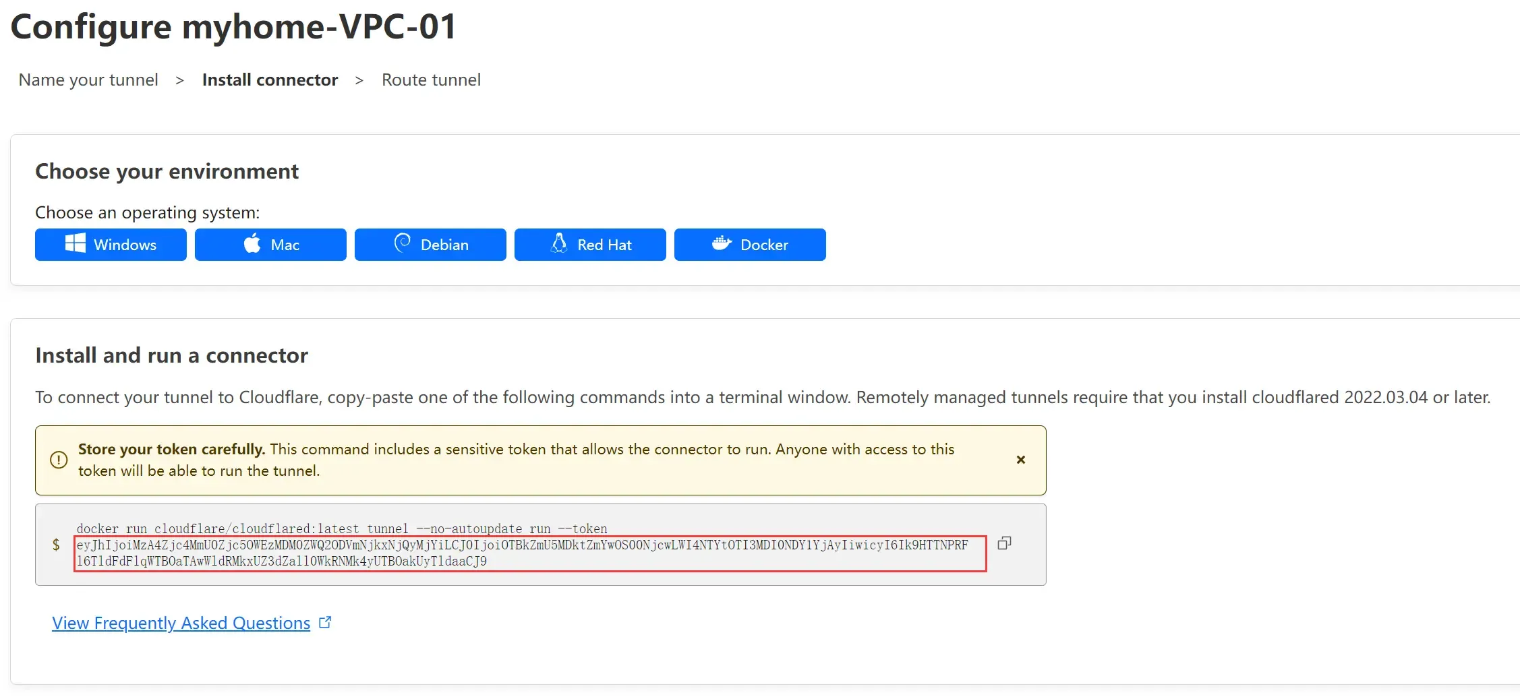Click the warning info icon in banner
The height and width of the screenshot is (699, 1520).
click(59, 460)
